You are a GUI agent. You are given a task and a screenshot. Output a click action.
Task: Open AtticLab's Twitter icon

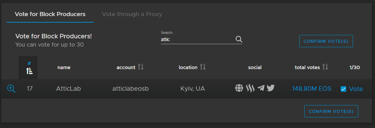[x=271, y=88]
